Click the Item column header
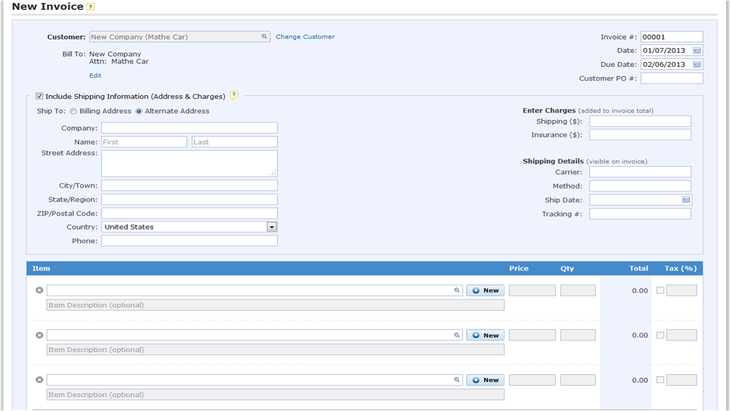This screenshot has width=730, height=411. click(x=41, y=268)
